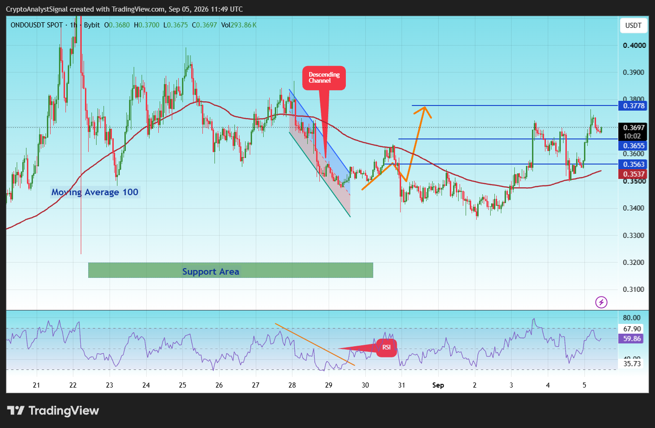The width and height of the screenshot is (655, 428).
Task: Click the date label 31 on time axis
Action: tap(402, 385)
